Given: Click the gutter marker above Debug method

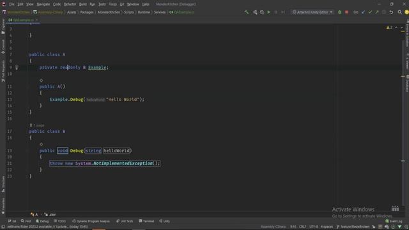Looking at the screenshot, I should 41,144.
